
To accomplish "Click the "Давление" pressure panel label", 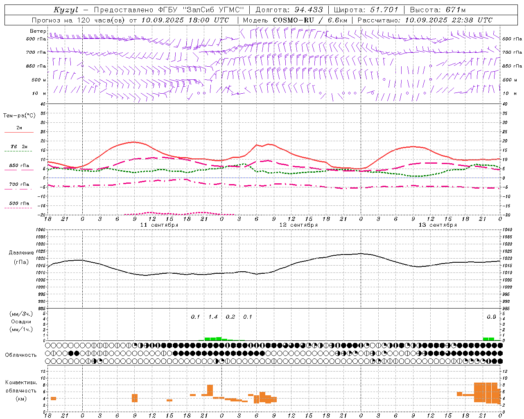I will click(x=20, y=253).
